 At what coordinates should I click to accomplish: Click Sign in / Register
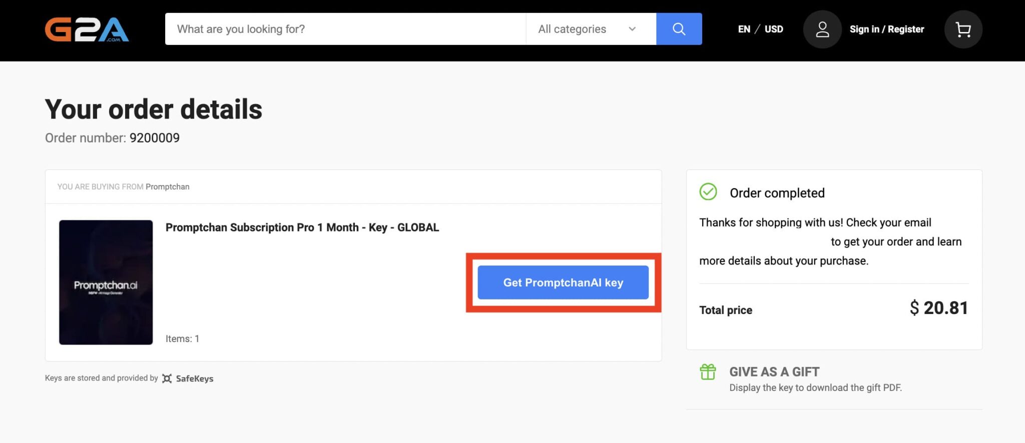coord(886,29)
